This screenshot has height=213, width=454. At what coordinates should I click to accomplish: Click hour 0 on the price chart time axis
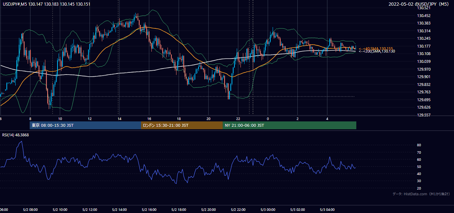[268, 119]
